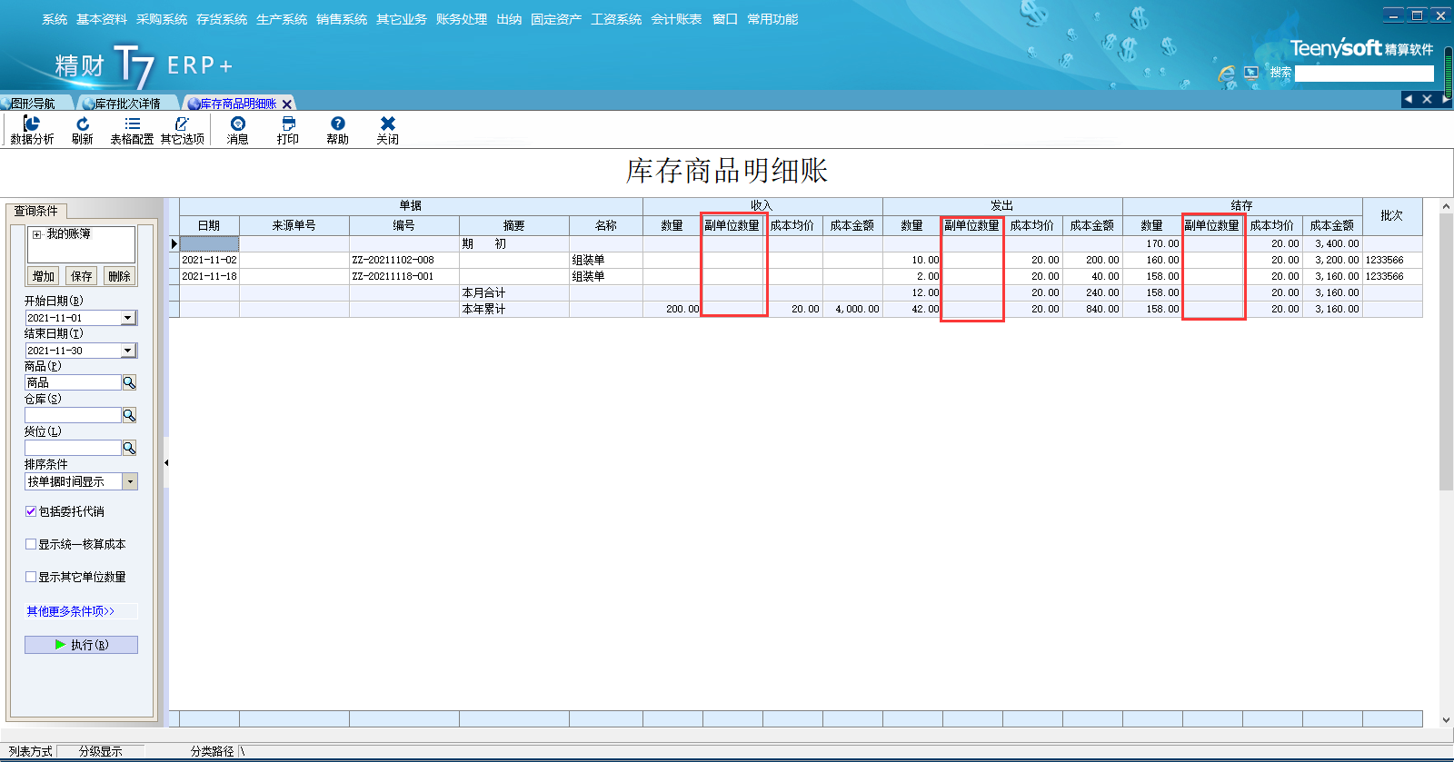
Task: Switch to the 库存批次详情 tab
Action: click(x=126, y=104)
